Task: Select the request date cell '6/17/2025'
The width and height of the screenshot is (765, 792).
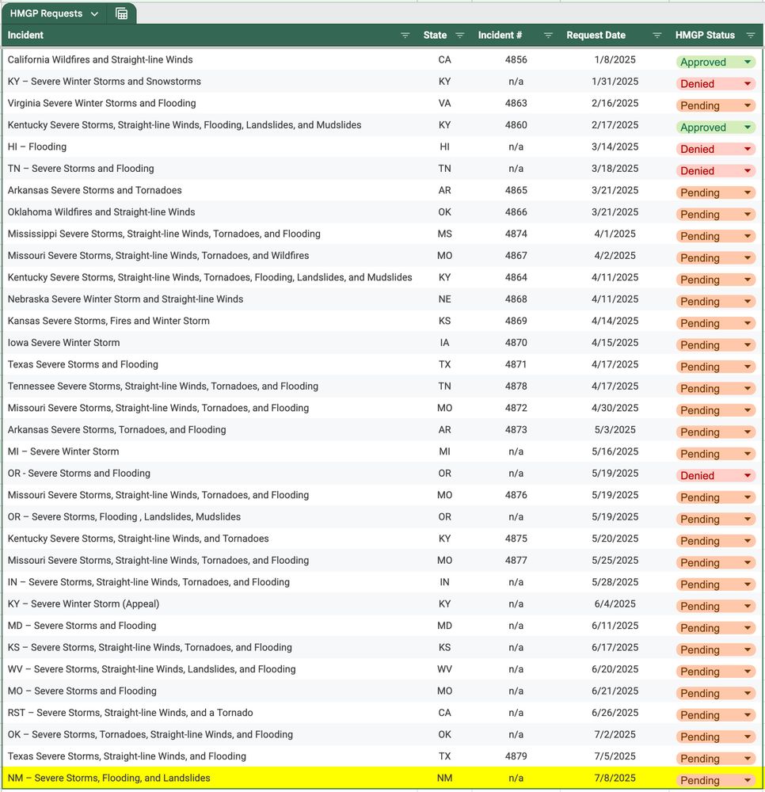Action: [x=615, y=647]
